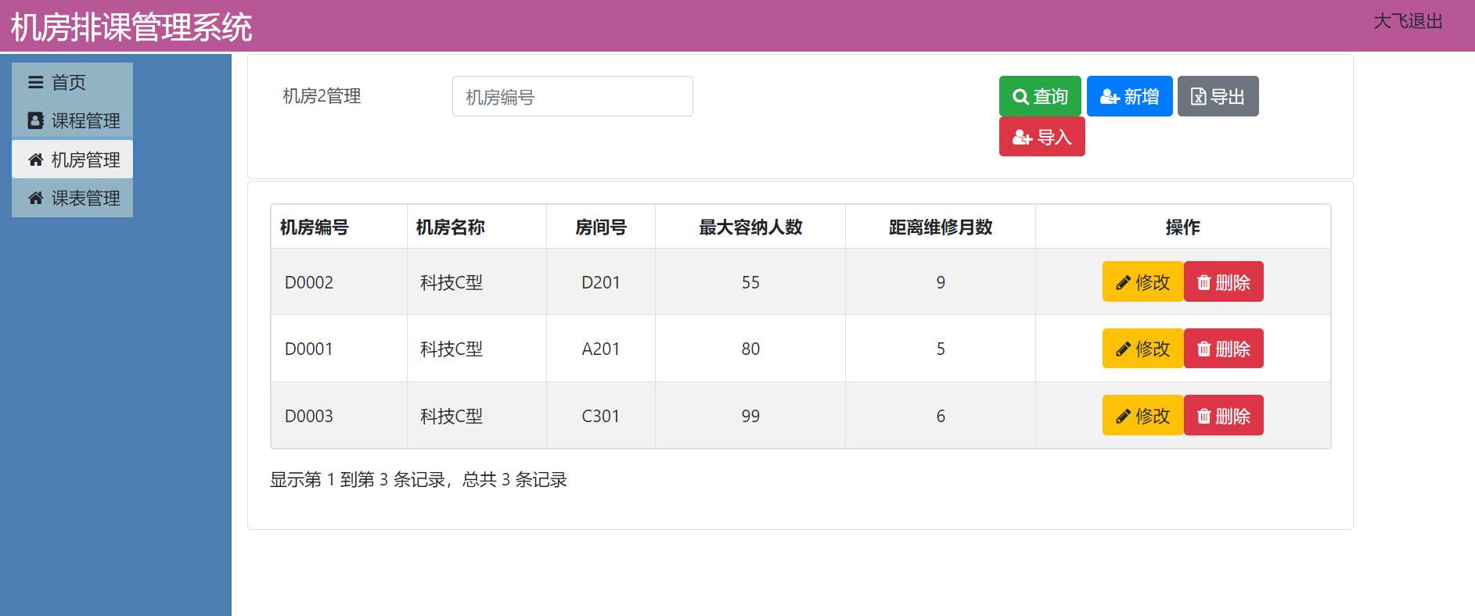The image size is (1475, 616).
Task: Select 机房管理 in the sidebar
Action: point(72,159)
